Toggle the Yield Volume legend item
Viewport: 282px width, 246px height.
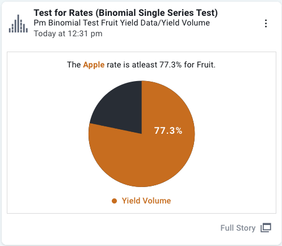coord(141,201)
